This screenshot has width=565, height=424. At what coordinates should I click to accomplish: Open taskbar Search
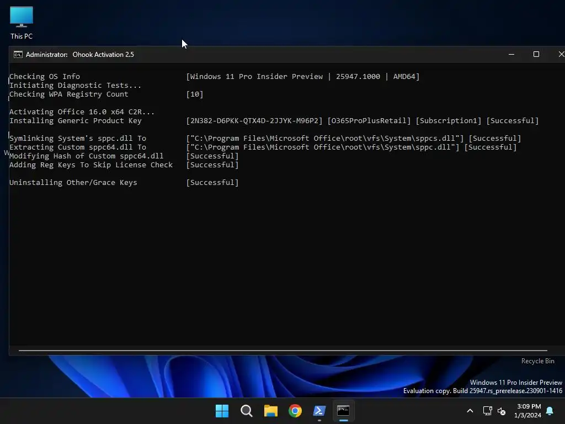pos(247,411)
